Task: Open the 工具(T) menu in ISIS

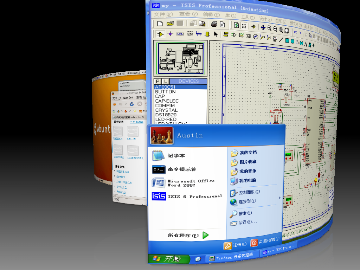Action: point(247,17)
